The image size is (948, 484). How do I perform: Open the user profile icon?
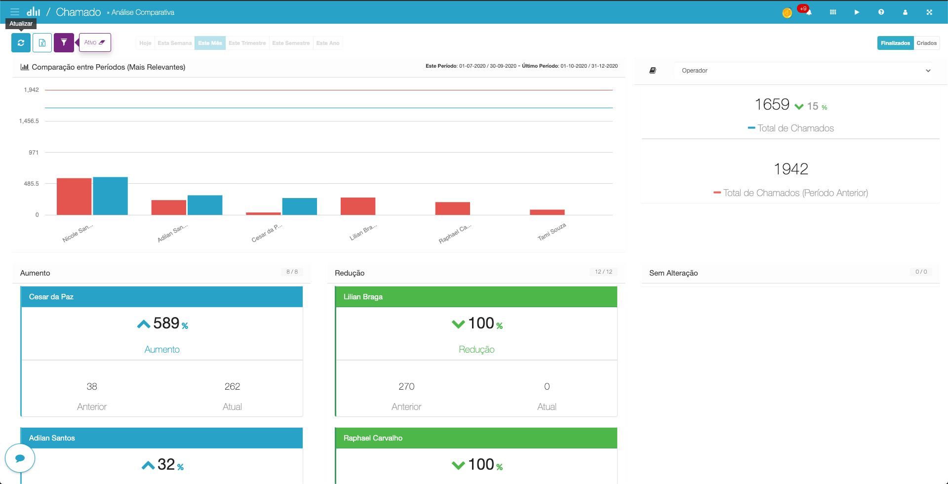pos(905,12)
